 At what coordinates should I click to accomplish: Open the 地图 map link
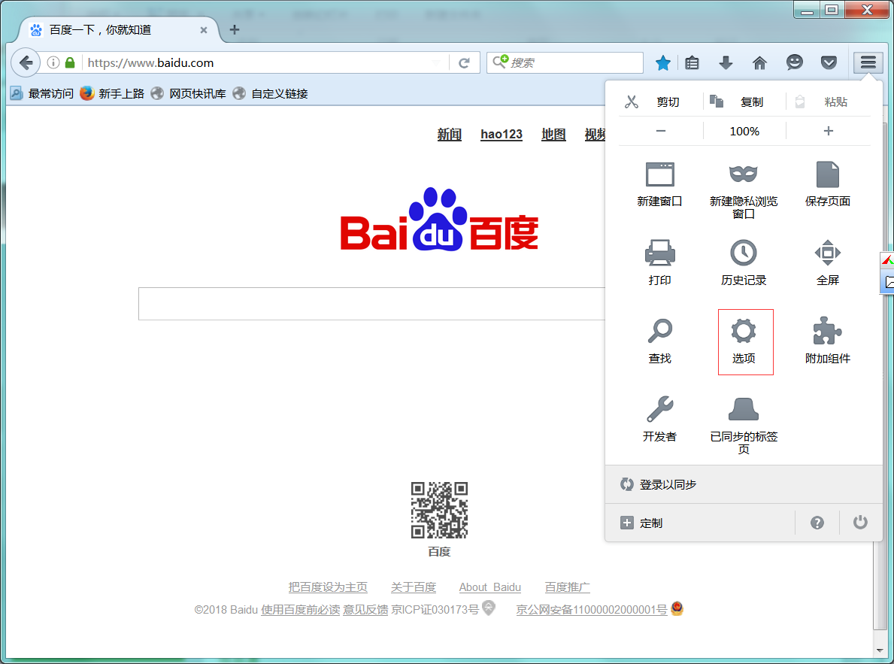[553, 134]
